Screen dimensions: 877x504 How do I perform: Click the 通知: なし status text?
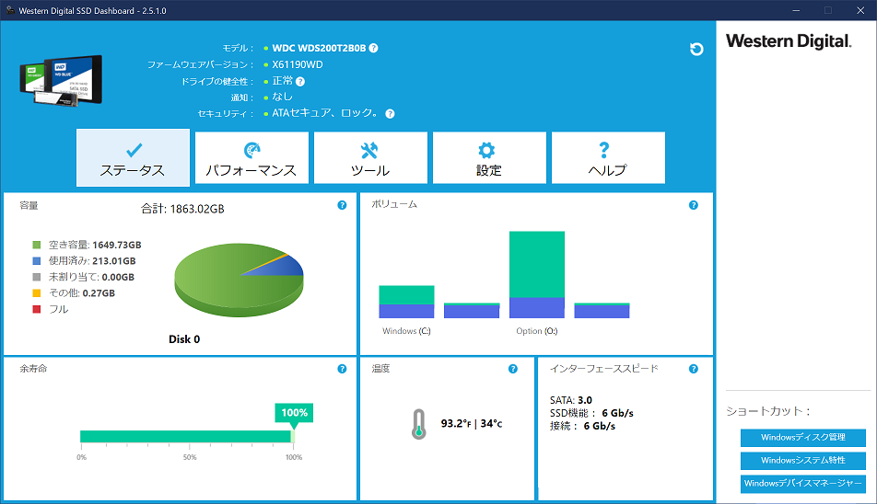pos(283,97)
